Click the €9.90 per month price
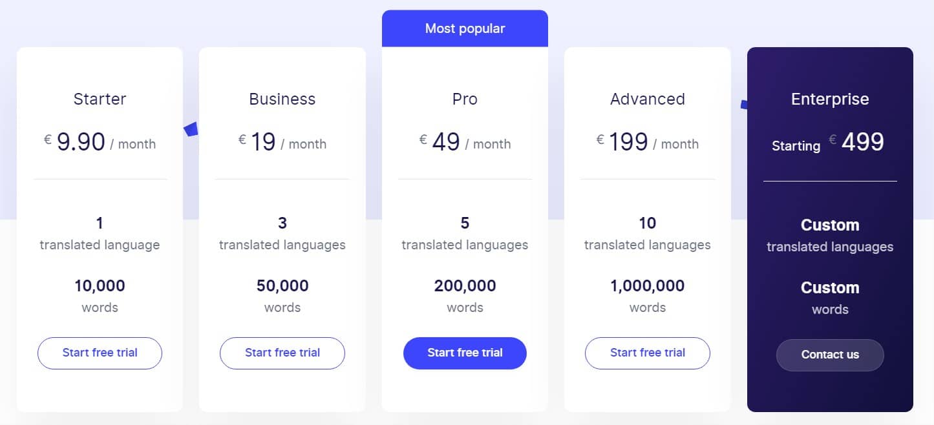Viewport: 934px width, 425px height. 100,142
